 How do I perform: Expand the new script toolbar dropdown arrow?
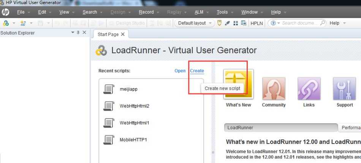[14, 23]
